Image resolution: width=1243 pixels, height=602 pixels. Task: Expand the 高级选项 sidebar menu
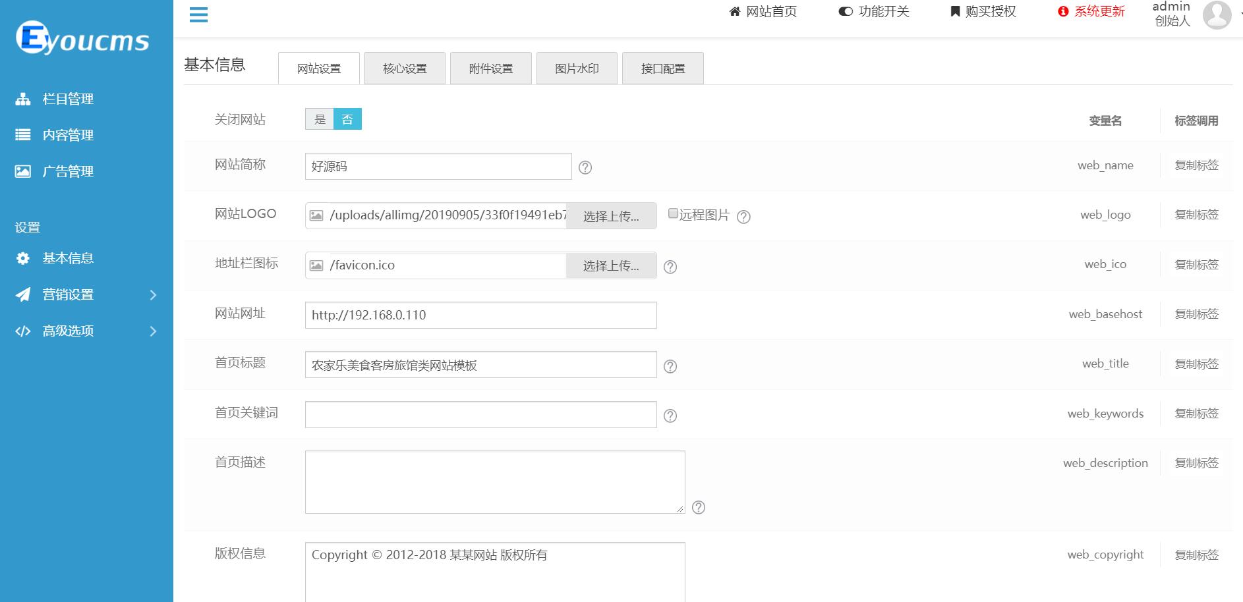(86, 331)
